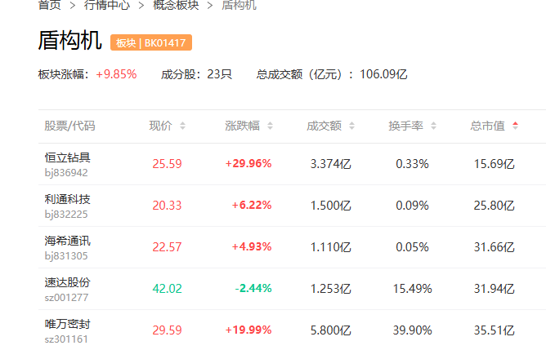Click the 换手率 column header
Screen dimensions: 546x350
(406, 126)
